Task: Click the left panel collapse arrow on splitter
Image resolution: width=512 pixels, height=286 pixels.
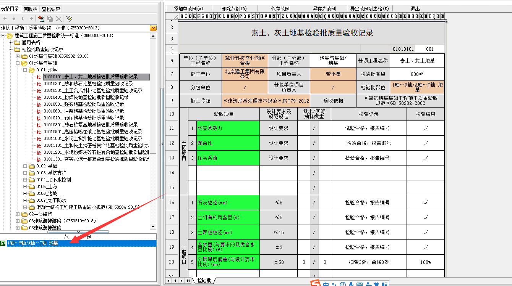Action: pos(162,143)
